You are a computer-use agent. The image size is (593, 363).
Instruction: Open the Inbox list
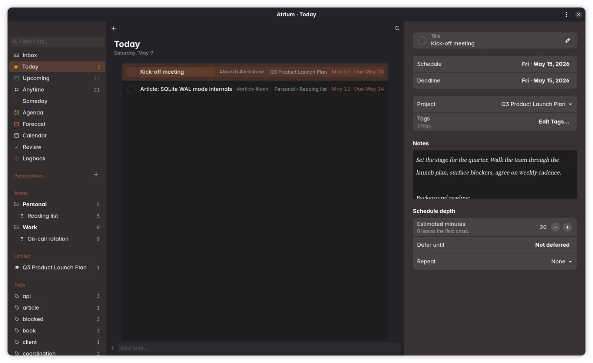pos(57,55)
